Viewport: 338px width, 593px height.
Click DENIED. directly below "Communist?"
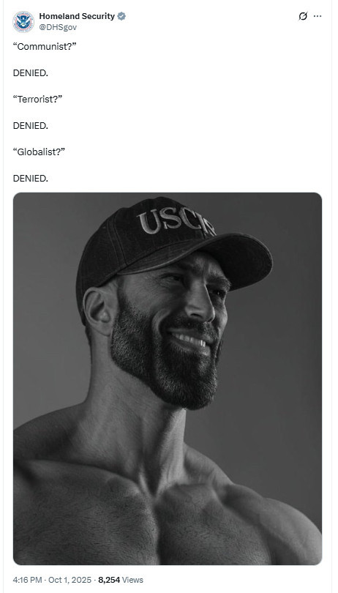coord(31,73)
